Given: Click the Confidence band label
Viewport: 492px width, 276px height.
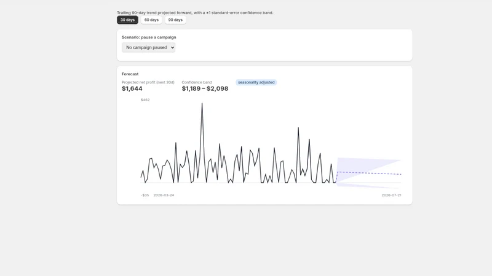Looking at the screenshot, I should click(x=197, y=82).
